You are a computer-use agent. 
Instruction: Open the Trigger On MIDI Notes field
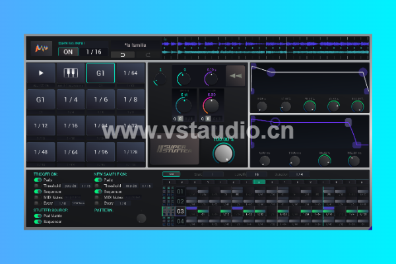(x=73, y=197)
